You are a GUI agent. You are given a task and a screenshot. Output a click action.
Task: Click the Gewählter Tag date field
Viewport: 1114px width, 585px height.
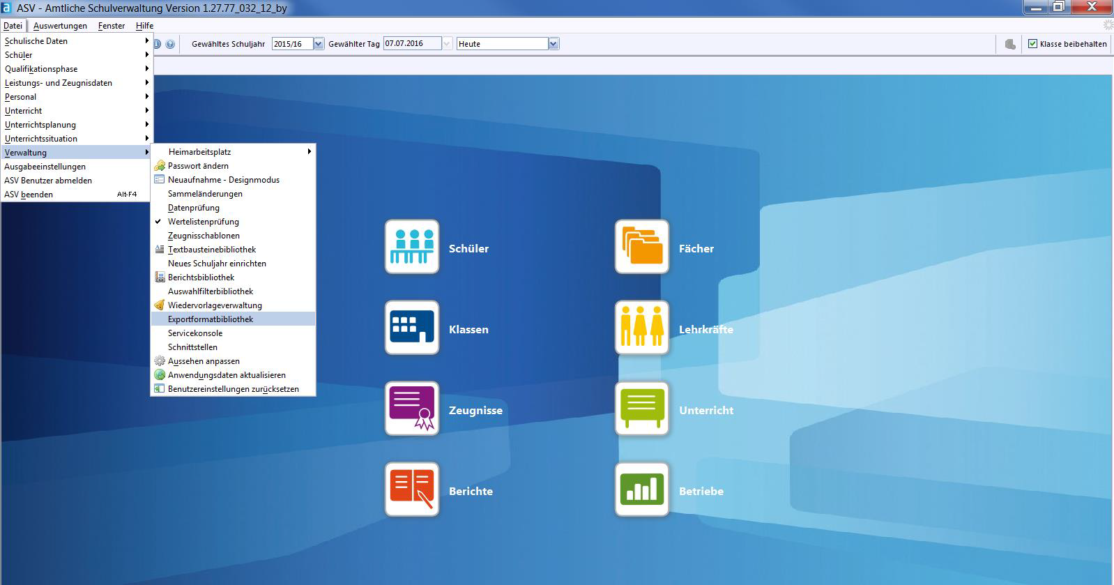(x=413, y=44)
